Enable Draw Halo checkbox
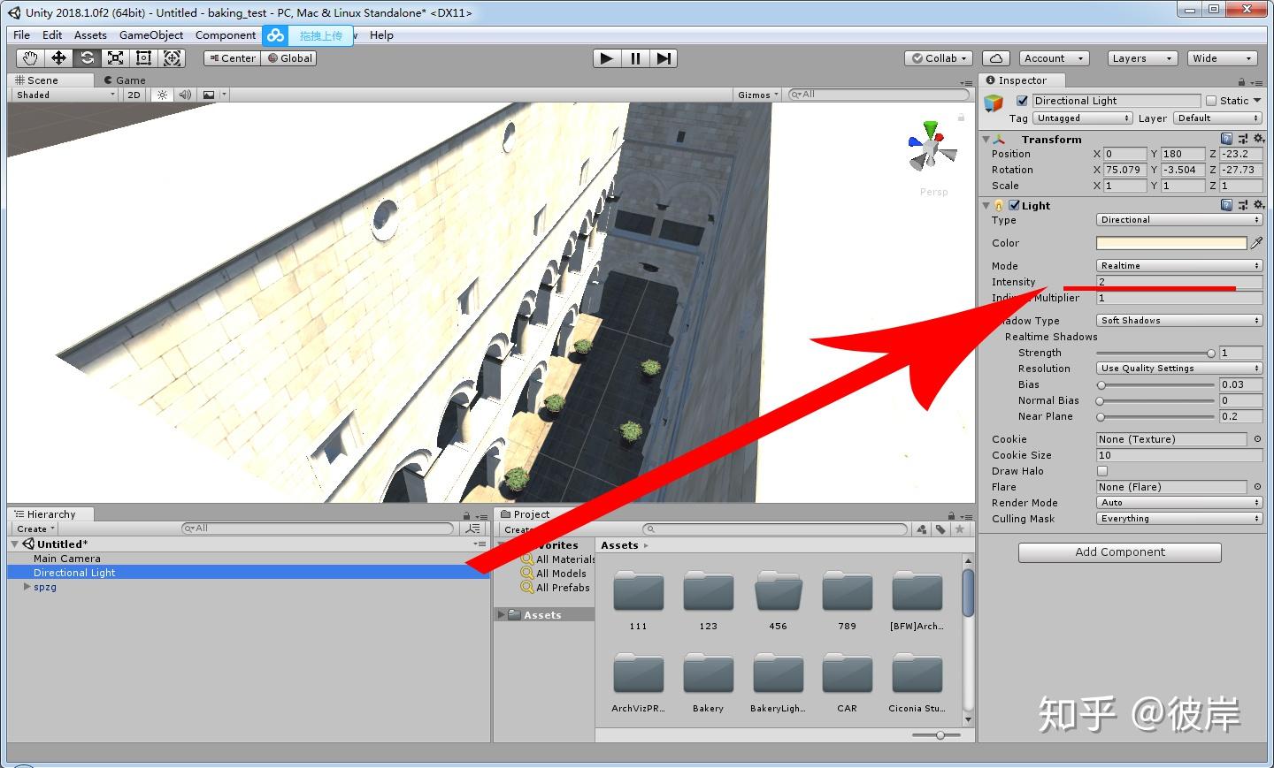 [1102, 471]
